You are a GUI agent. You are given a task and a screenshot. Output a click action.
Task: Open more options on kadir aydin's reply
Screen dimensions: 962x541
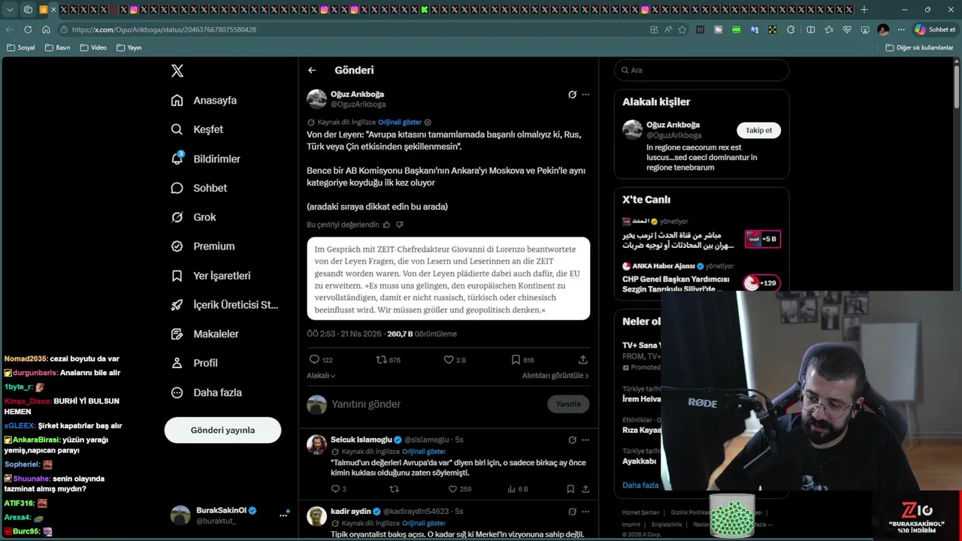pyautogui.click(x=585, y=512)
